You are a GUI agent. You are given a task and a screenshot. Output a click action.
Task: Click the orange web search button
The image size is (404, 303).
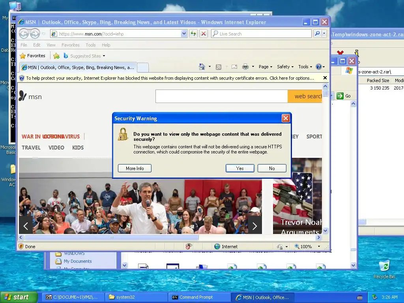[305, 96]
